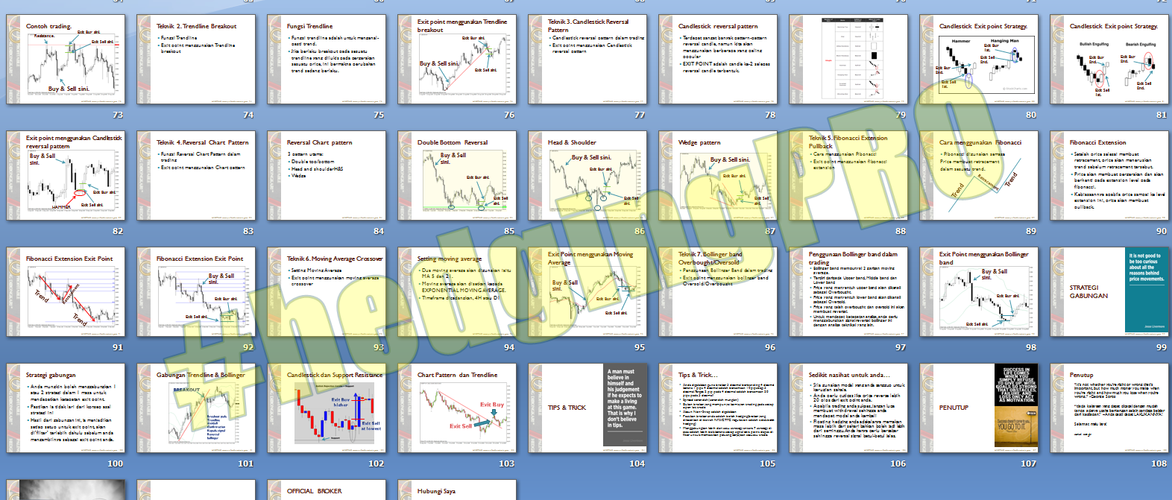This screenshot has width=1172, height=500.
Task: Select Penggunaan Bollinger band dalam trading slide
Action: click(x=848, y=292)
